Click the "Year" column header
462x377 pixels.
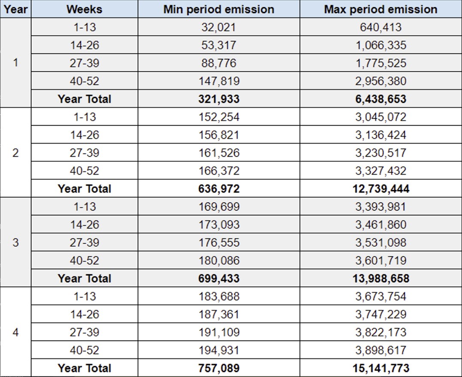15,9
